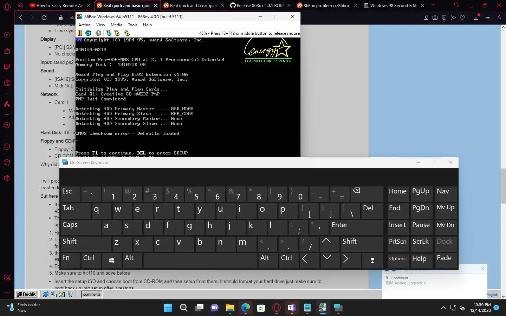506x316 pixels.
Task: Click the 86Box hard reset icon
Action: pyautogui.click(x=88, y=33)
